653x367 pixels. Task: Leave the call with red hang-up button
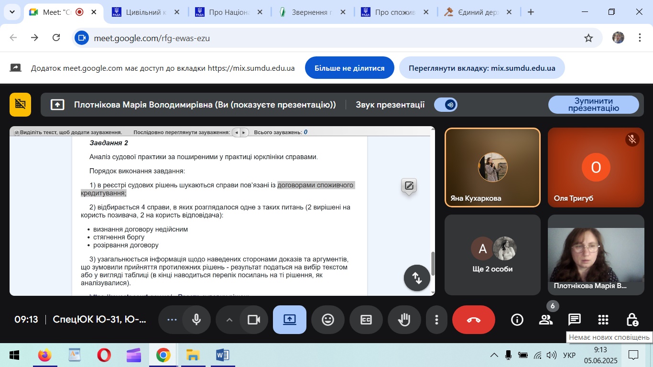(474, 320)
